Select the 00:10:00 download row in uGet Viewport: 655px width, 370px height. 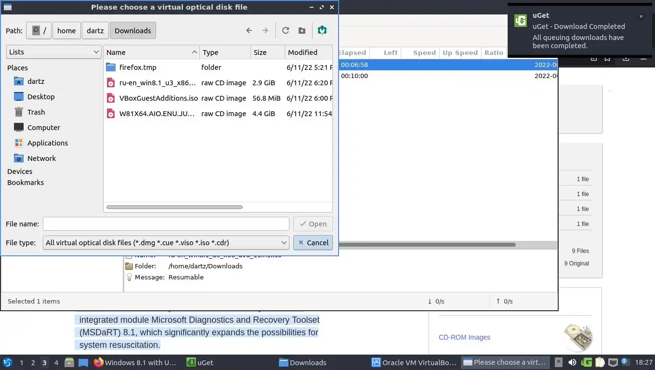point(448,76)
